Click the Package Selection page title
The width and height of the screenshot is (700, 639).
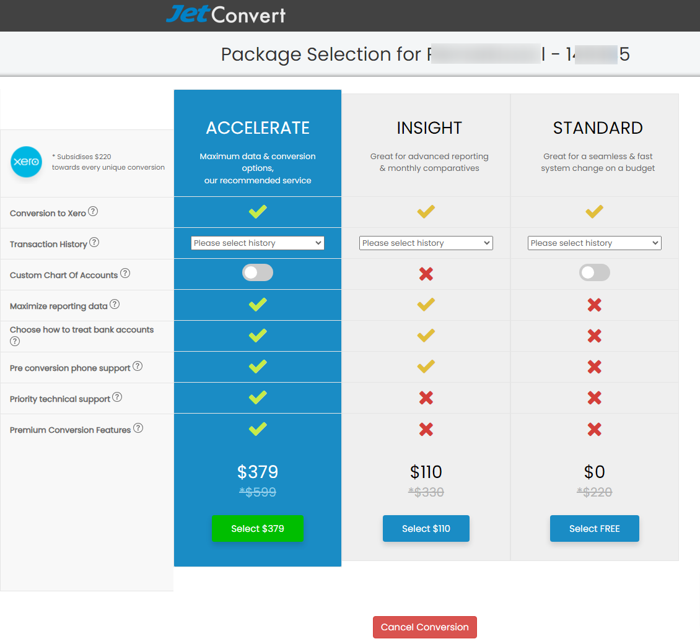[x=425, y=54]
